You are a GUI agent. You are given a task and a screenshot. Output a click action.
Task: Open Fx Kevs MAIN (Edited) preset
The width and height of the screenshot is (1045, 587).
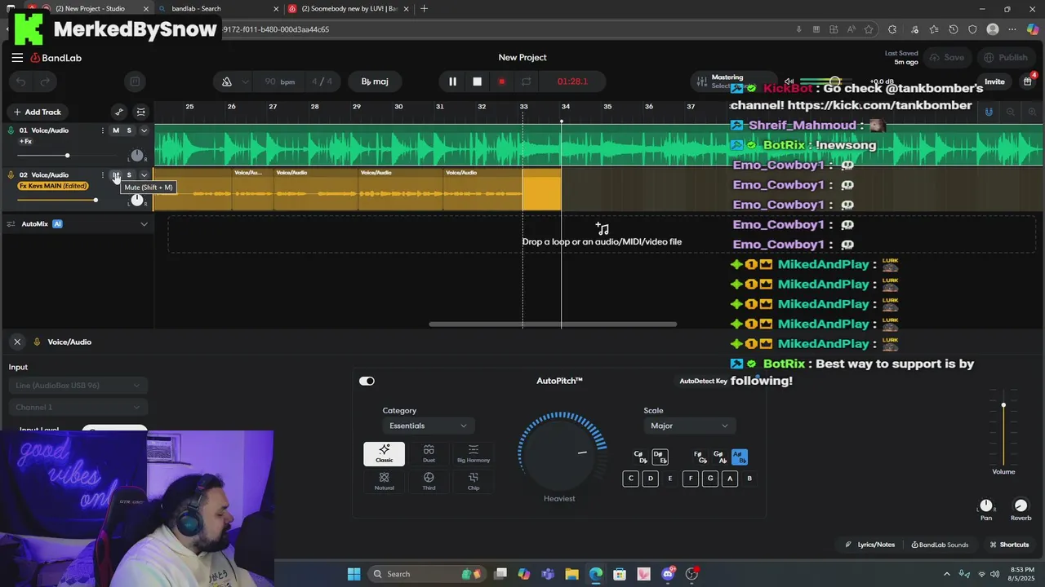click(53, 186)
